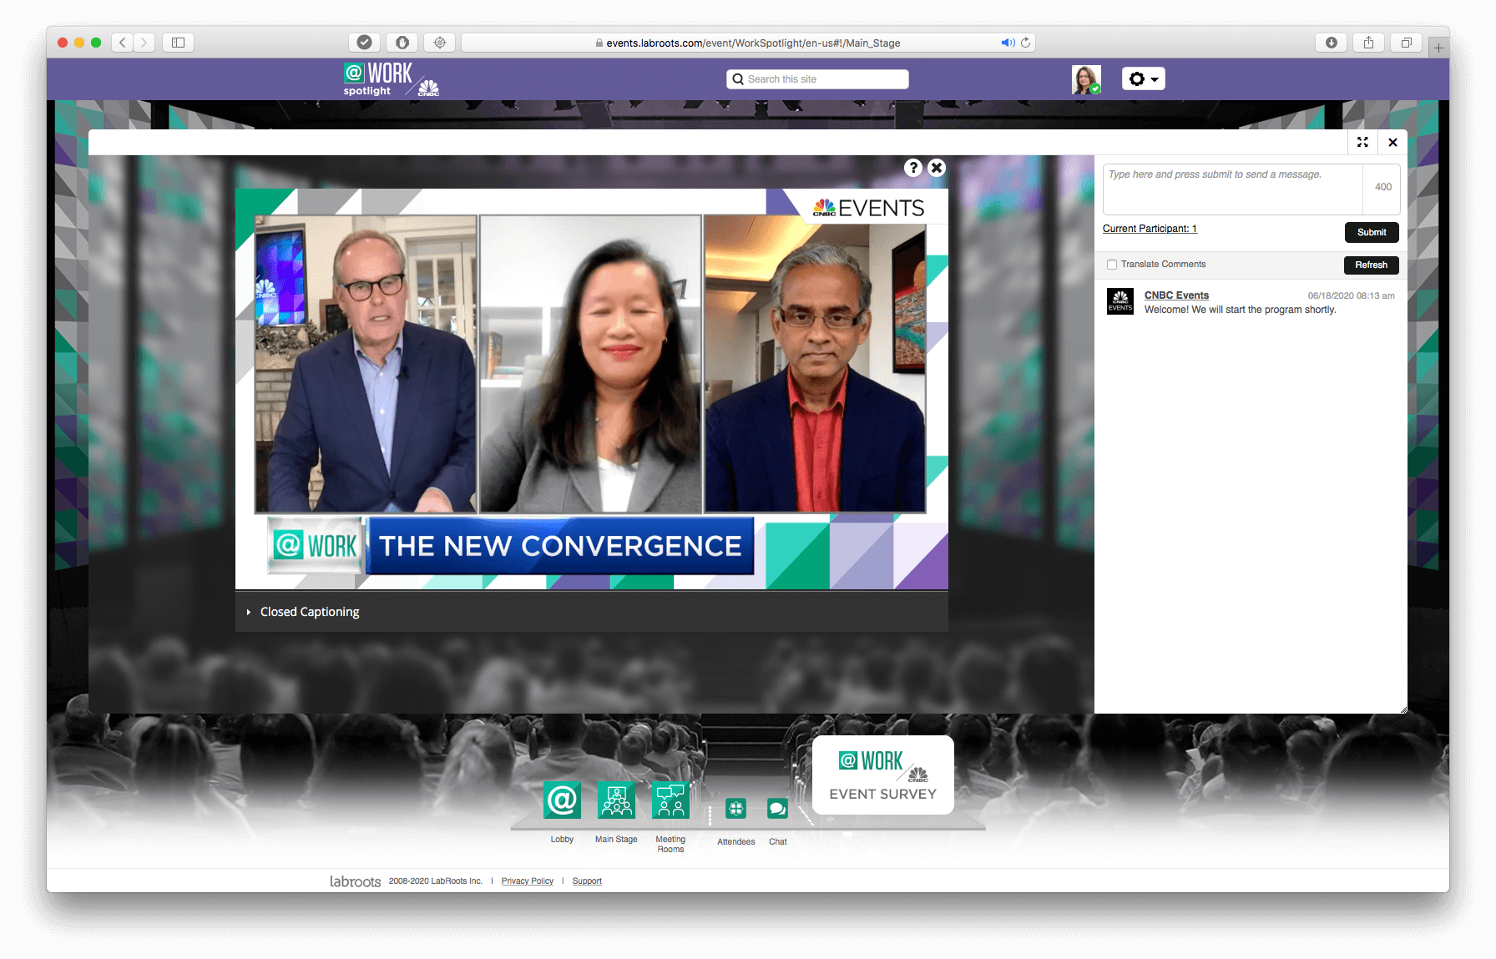Click the search magnifier icon
Screen dimensions: 1496x959
(x=738, y=79)
